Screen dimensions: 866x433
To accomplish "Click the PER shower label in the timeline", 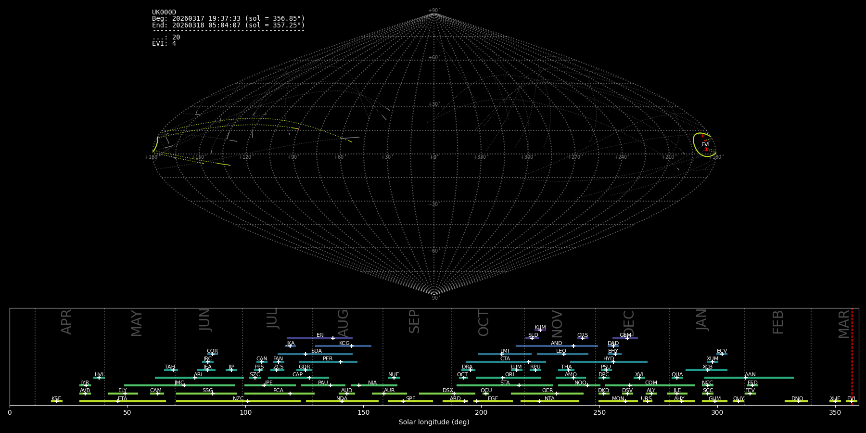I will pos(328,359).
